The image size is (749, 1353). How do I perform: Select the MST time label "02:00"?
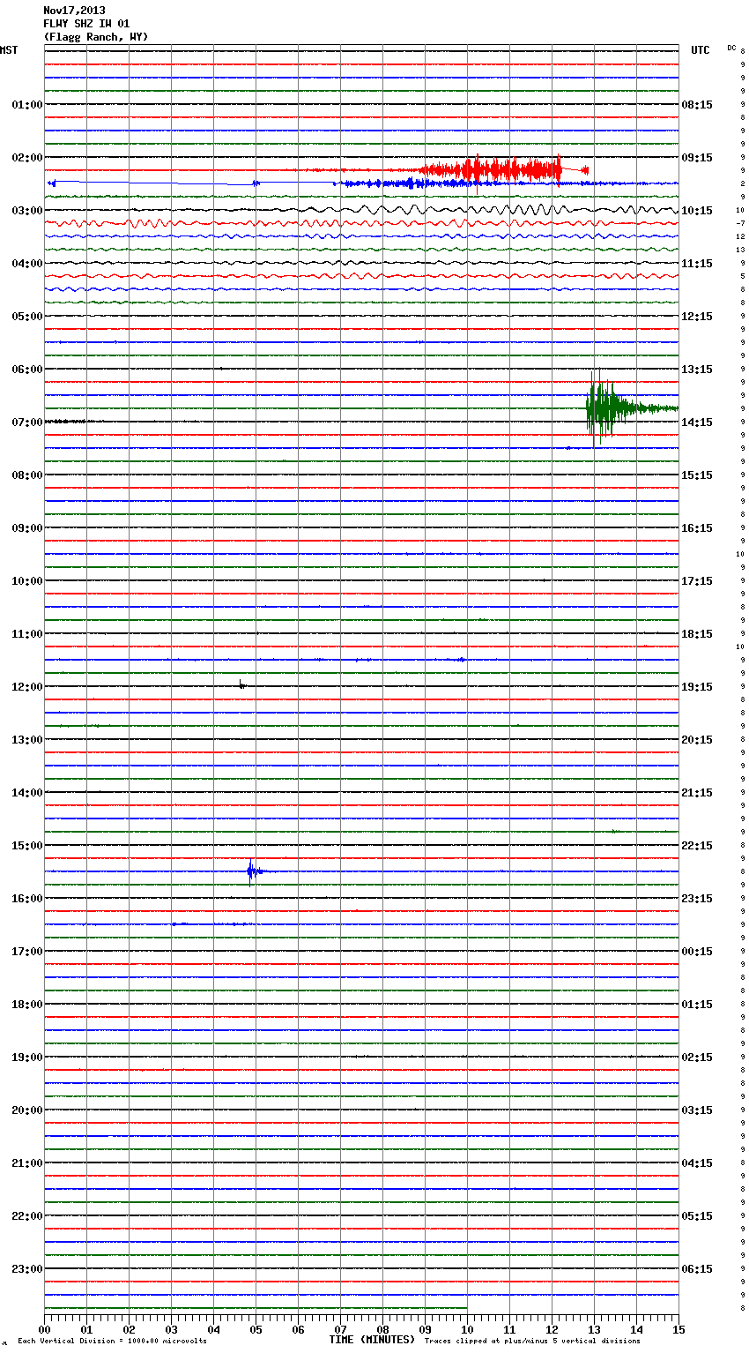click(x=27, y=158)
